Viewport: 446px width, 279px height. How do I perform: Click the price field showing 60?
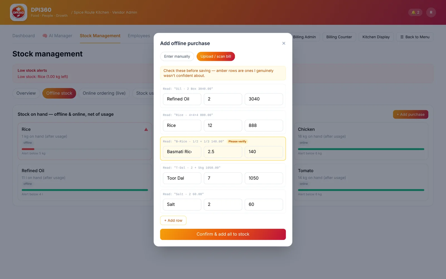point(264,205)
